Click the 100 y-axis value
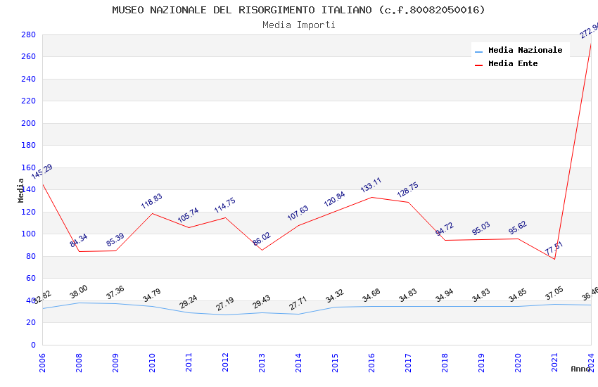Viewport: 598px width, 387px height. (29, 234)
